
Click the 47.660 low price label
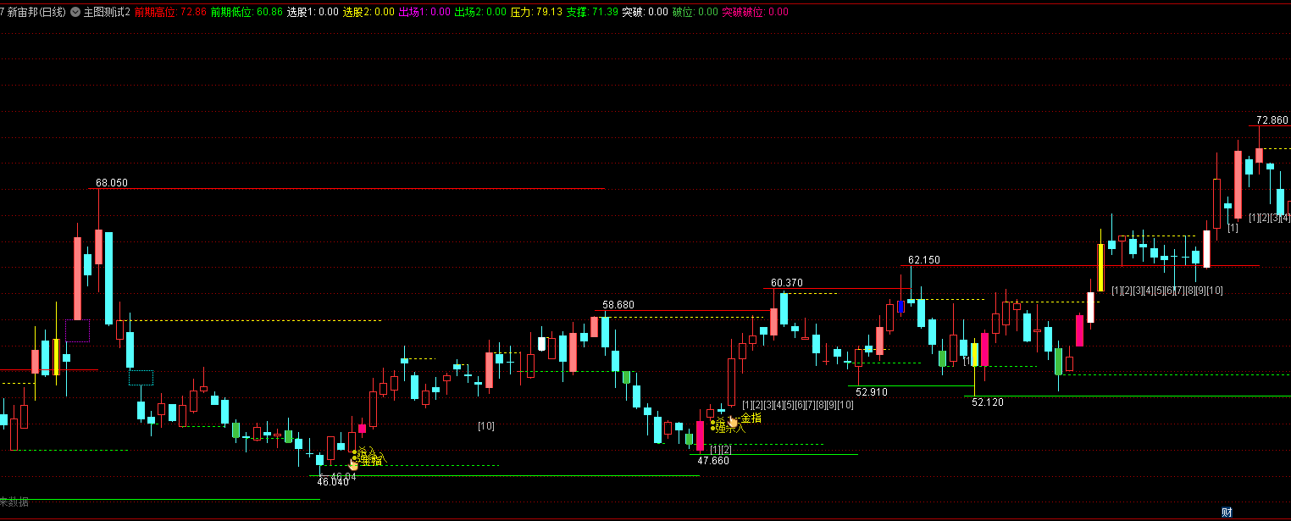coord(713,461)
